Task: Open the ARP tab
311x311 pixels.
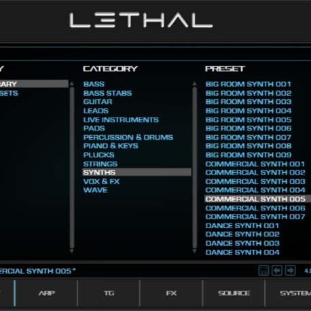Action: point(47,293)
